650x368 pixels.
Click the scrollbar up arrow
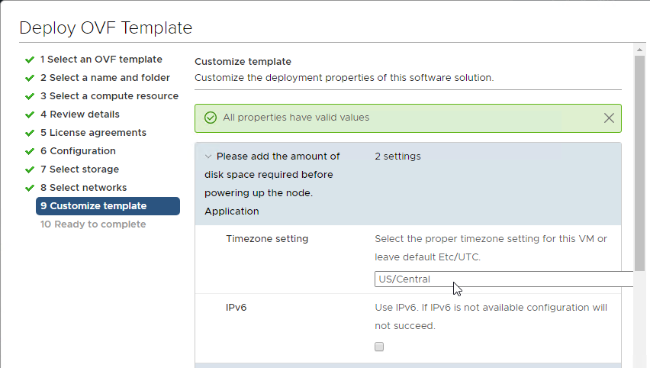click(x=639, y=50)
